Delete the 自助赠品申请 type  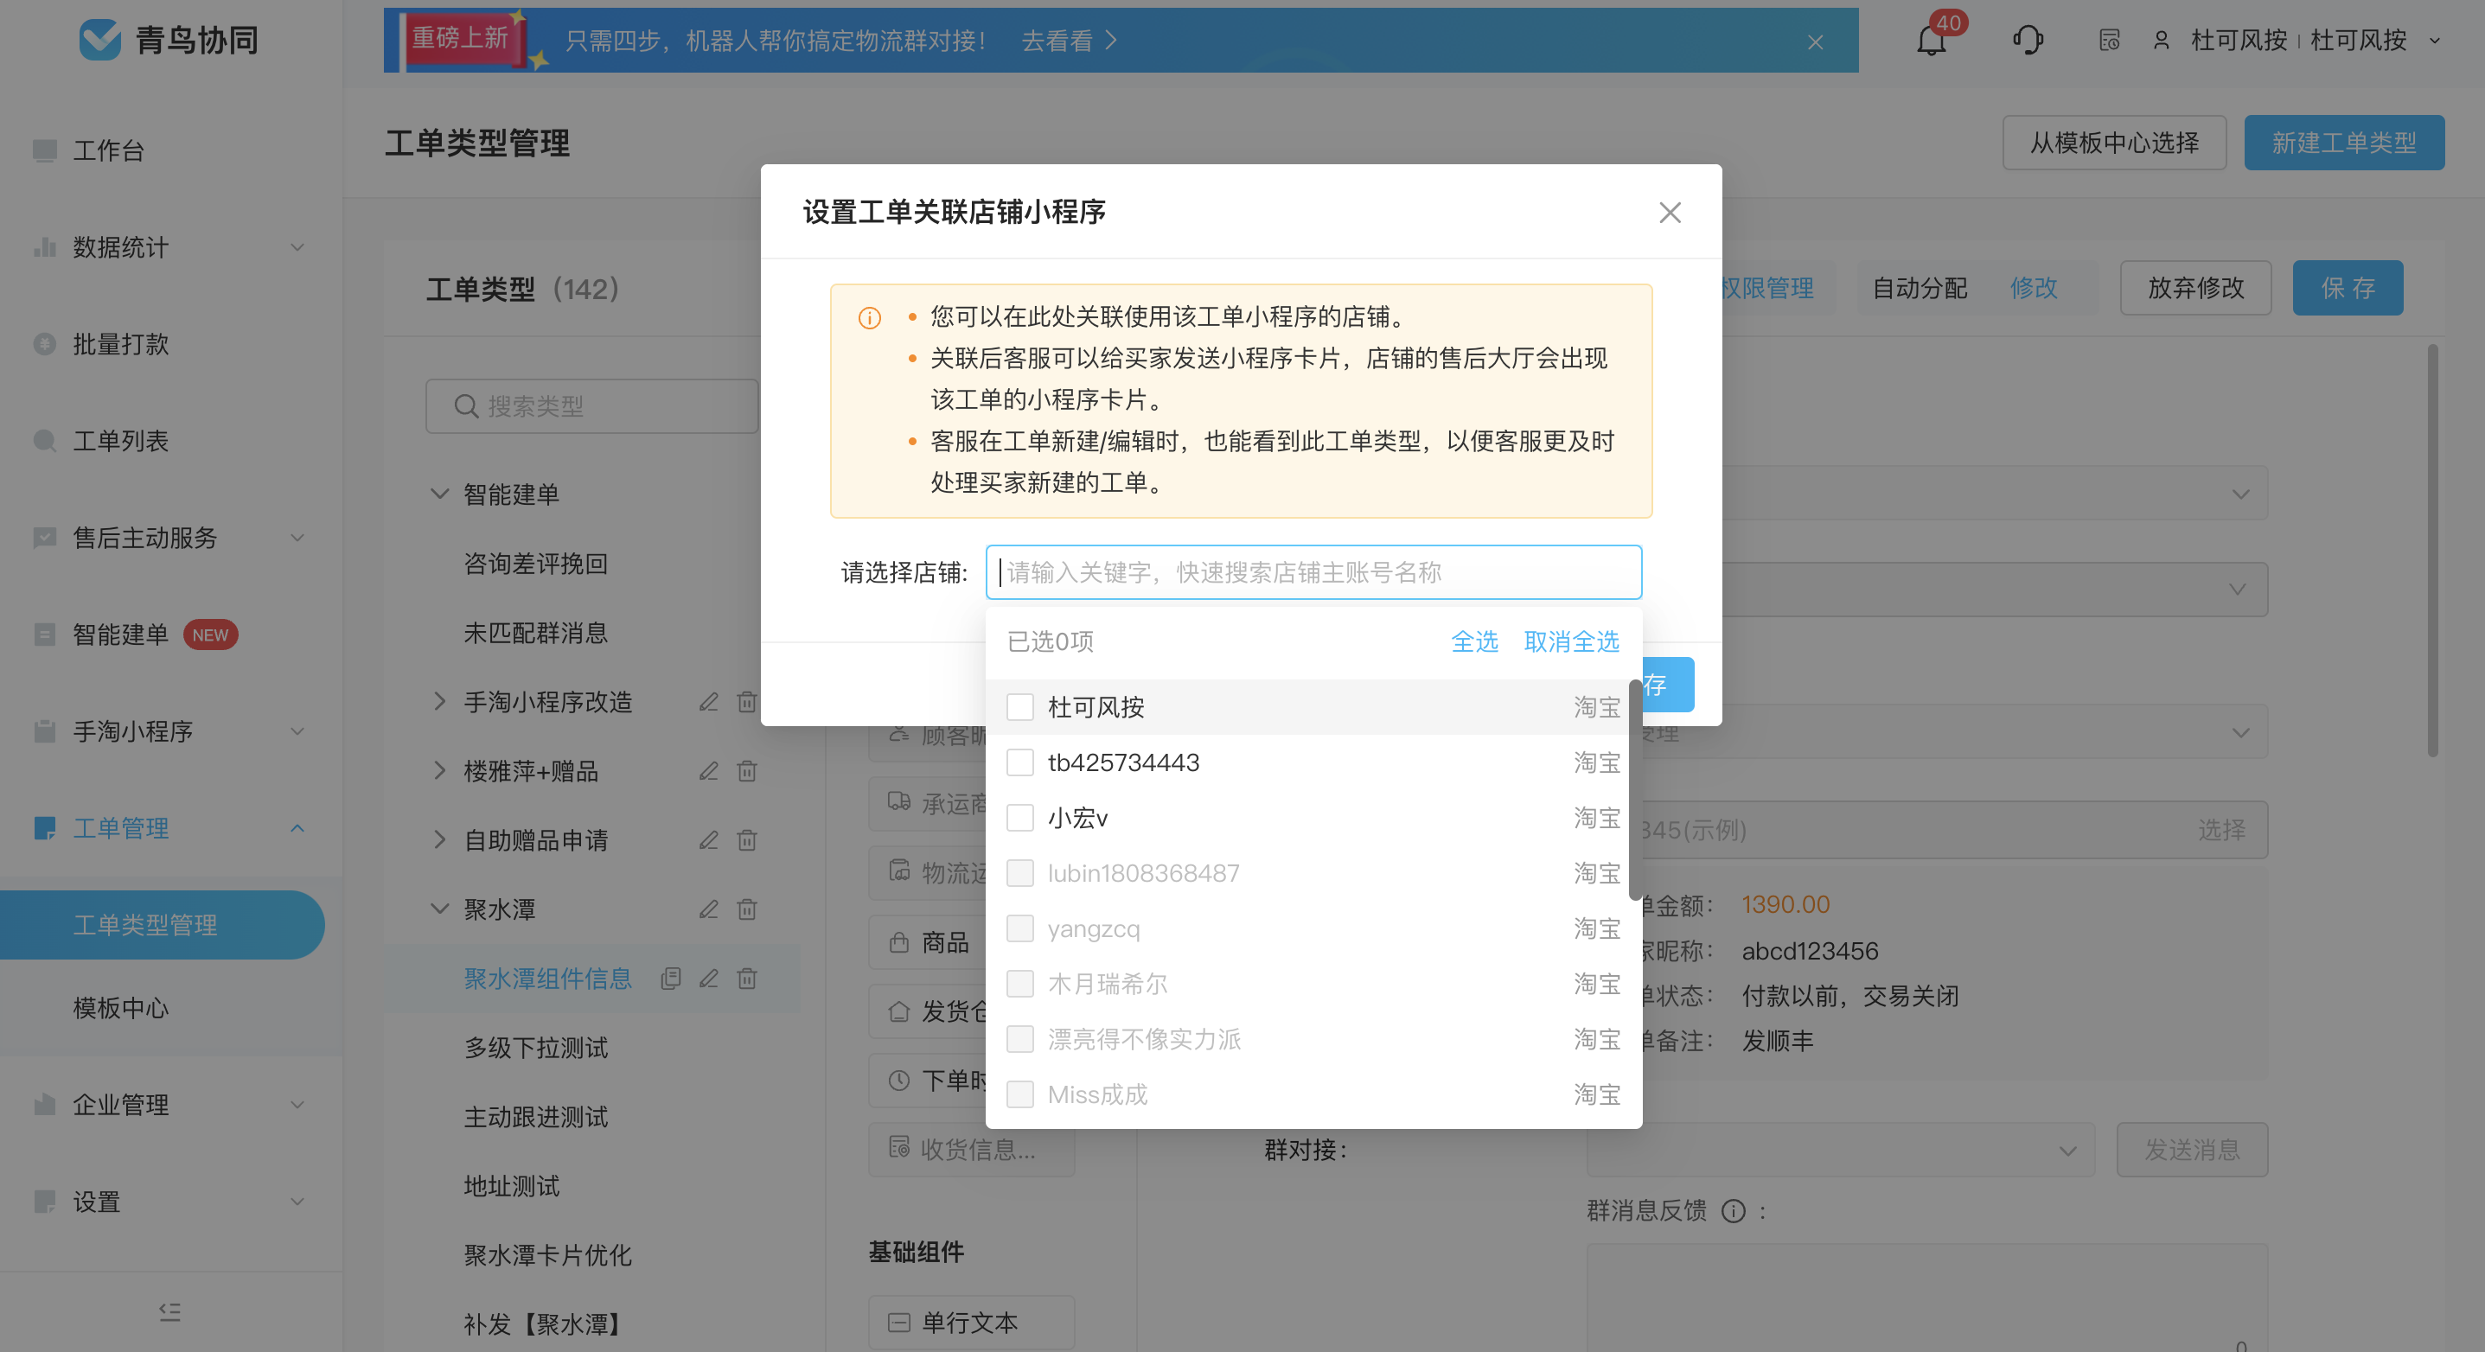[x=747, y=841]
